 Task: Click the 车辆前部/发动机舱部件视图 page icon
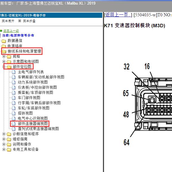pyautogui.click(x=14, y=77)
